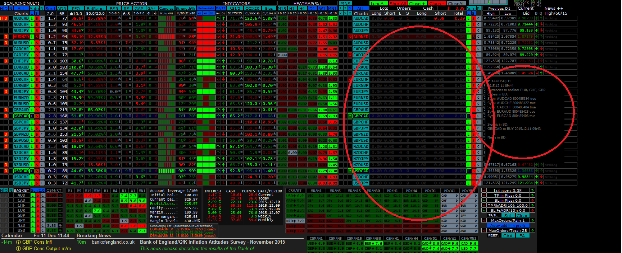
Task: Select the PFO column header
Action: 76,8
